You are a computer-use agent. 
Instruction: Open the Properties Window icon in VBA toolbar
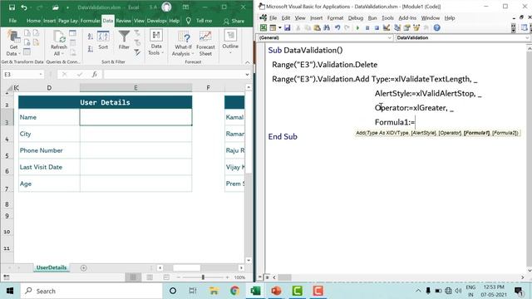pos(406,27)
